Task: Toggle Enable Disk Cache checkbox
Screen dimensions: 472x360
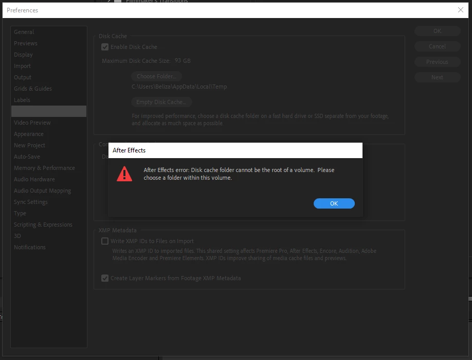Action: [x=105, y=47]
